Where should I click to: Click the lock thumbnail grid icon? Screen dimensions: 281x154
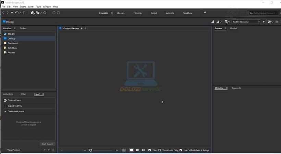click(124, 150)
